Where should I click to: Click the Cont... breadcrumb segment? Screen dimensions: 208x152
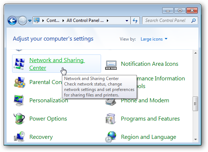[x=53, y=20]
